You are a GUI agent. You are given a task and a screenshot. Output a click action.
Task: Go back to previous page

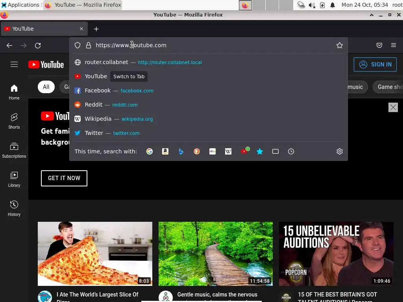click(x=9, y=46)
